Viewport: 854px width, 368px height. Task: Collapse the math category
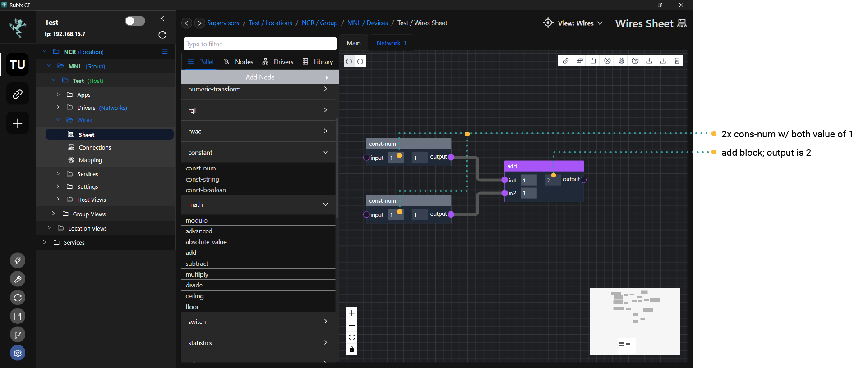(260, 204)
